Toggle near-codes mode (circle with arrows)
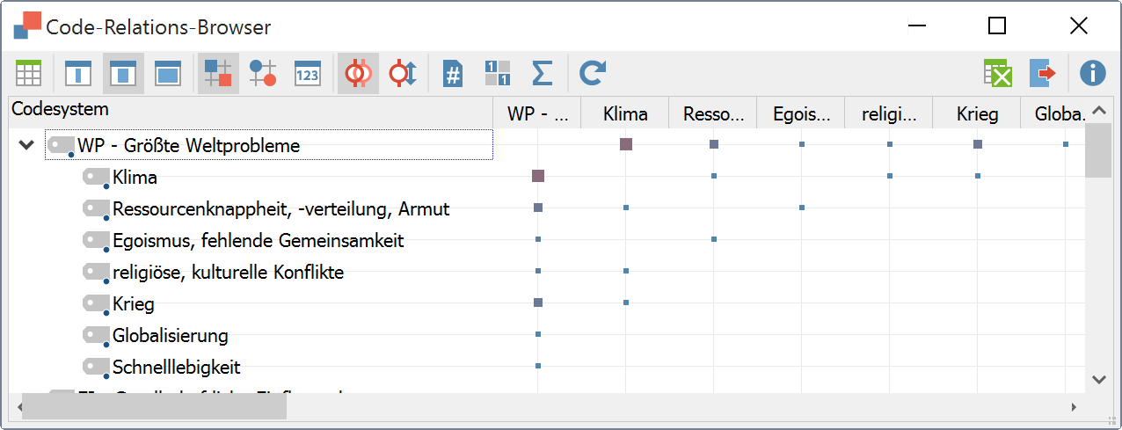The height and width of the screenshot is (430, 1122). (403, 74)
